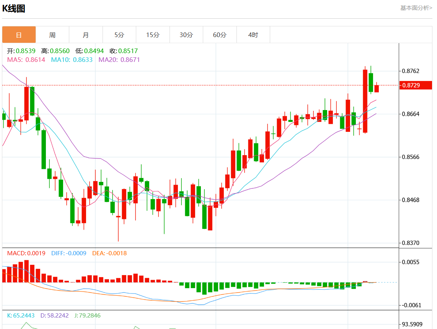
Task: Switch to the 周 weekly tab
Action: pos(52,35)
